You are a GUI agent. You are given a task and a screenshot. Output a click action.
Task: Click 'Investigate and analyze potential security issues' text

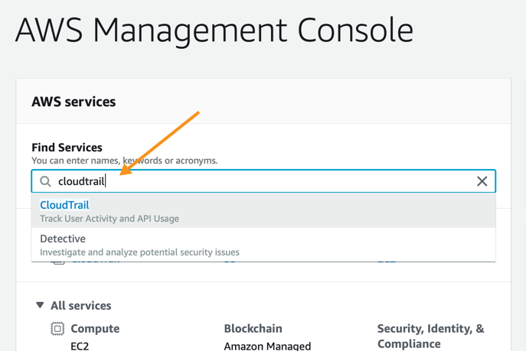pos(139,252)
